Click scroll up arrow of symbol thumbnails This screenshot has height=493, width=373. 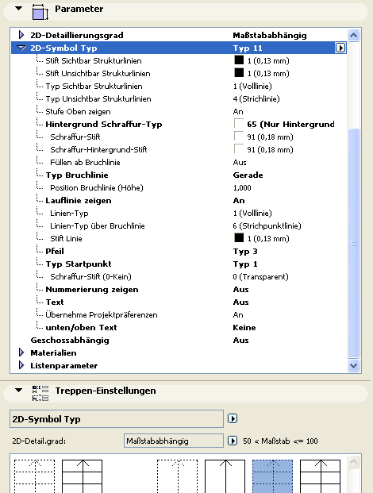coord(353,461)
